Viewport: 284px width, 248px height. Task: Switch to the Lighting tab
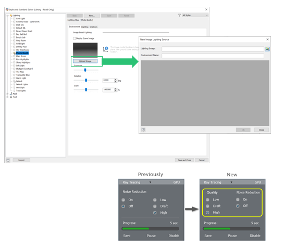pyautogui.click(x=84, y=27)
